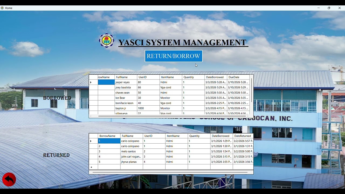
Task: Click ItemName header in returned table
Action: point(177,136)
